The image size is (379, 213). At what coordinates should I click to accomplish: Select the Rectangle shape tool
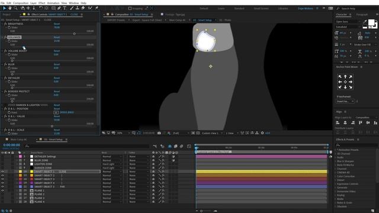click(53, 8)
